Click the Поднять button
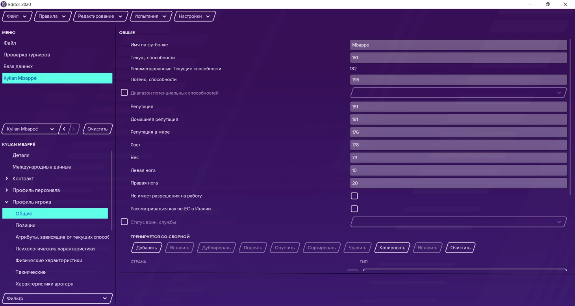 [x=253, y=248]
